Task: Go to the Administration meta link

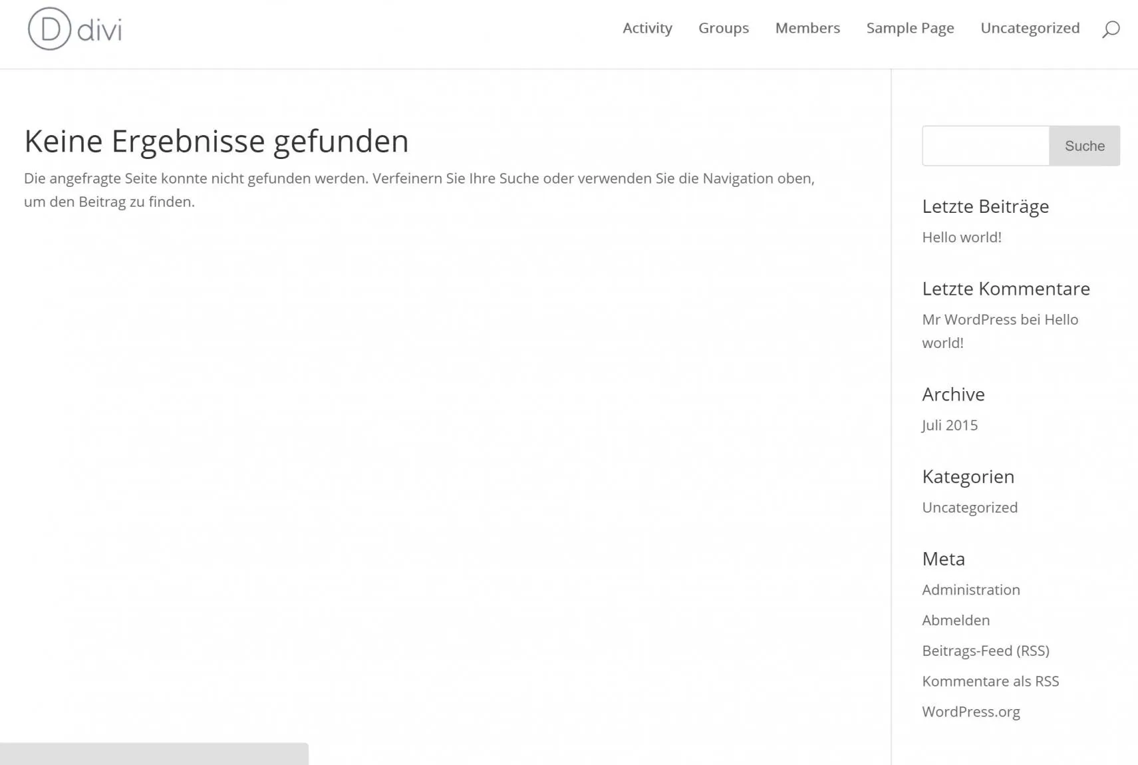Action: 971,590
